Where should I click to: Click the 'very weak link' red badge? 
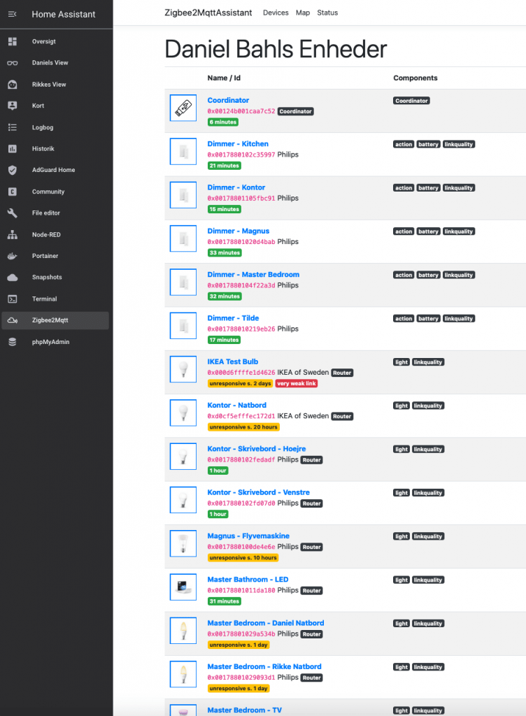[297, 384]
